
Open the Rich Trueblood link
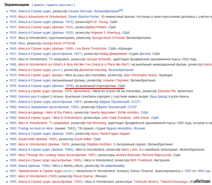(x=141, y=160)
